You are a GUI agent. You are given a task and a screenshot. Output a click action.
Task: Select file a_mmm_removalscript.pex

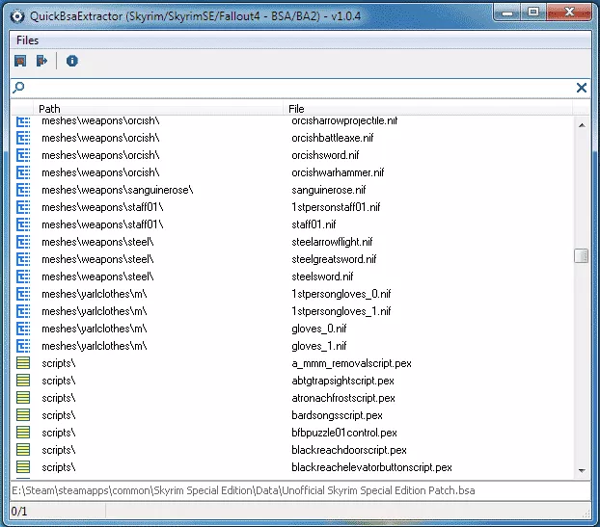pos(351,363)
